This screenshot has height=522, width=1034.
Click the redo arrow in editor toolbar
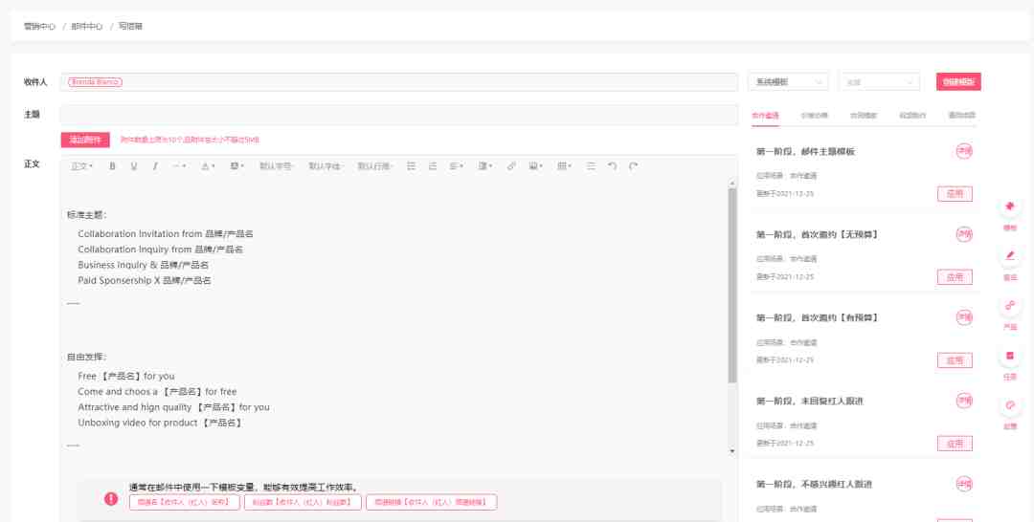[633, 166]
